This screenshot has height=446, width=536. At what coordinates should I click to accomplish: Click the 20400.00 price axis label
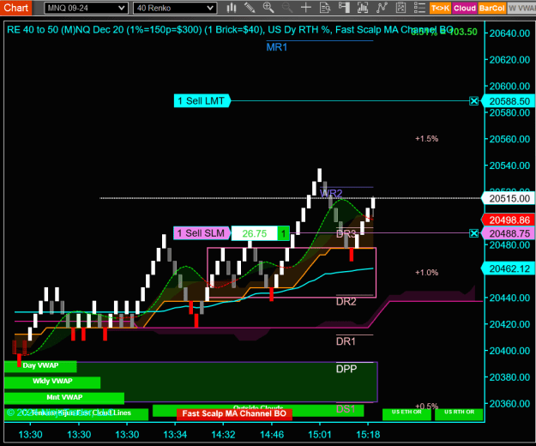click(x=509, y=351)
